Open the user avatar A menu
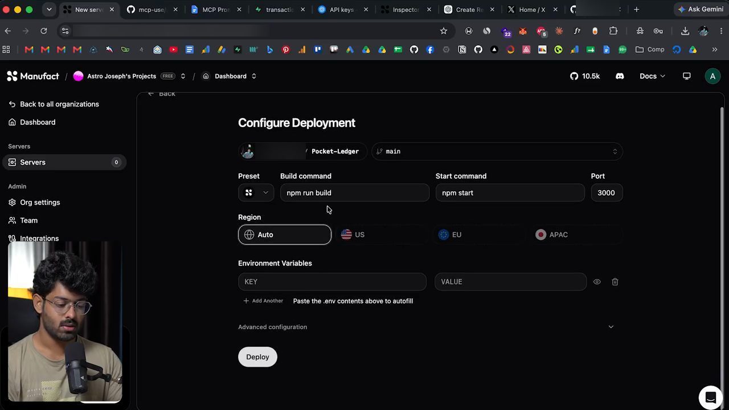The image size is (729, 410). click(712, 76)
